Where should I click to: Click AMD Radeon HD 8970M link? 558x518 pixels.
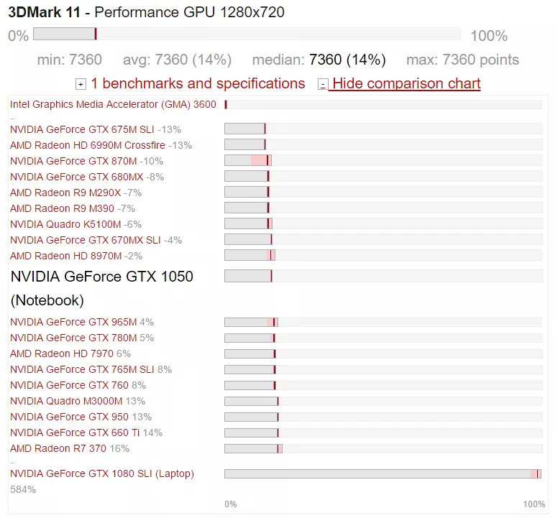pyautogui.click(x=65, y=256)
